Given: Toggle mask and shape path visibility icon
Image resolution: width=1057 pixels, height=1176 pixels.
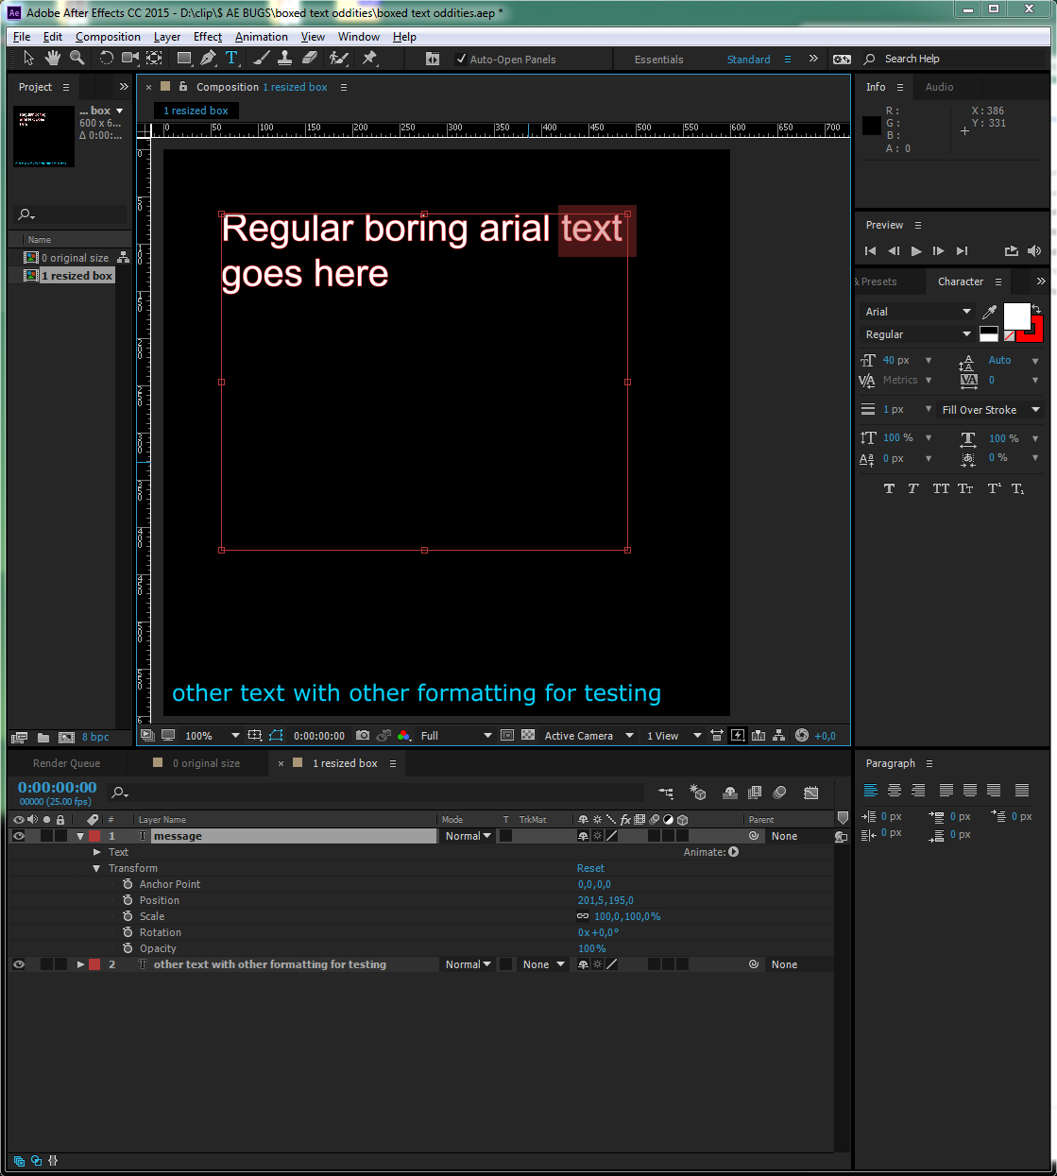Looking at the screenshot, I should pyautogui.click(x=276, y=735).
